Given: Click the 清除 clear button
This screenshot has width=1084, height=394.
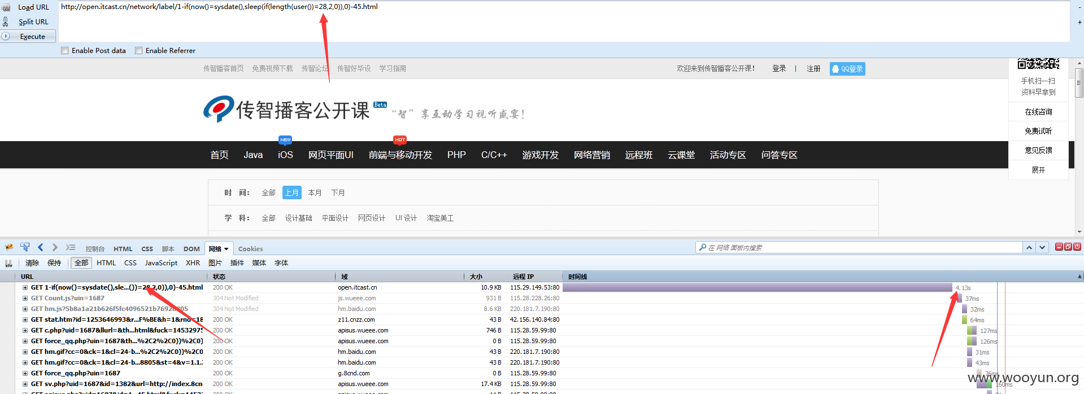Looking at the screenshot, I should click(32, 263).
